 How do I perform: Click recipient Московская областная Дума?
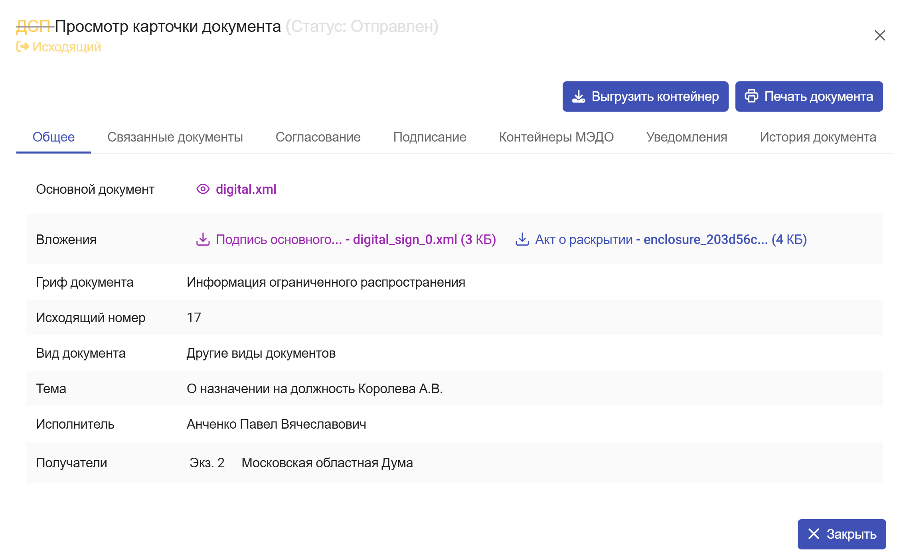(327, 463)
